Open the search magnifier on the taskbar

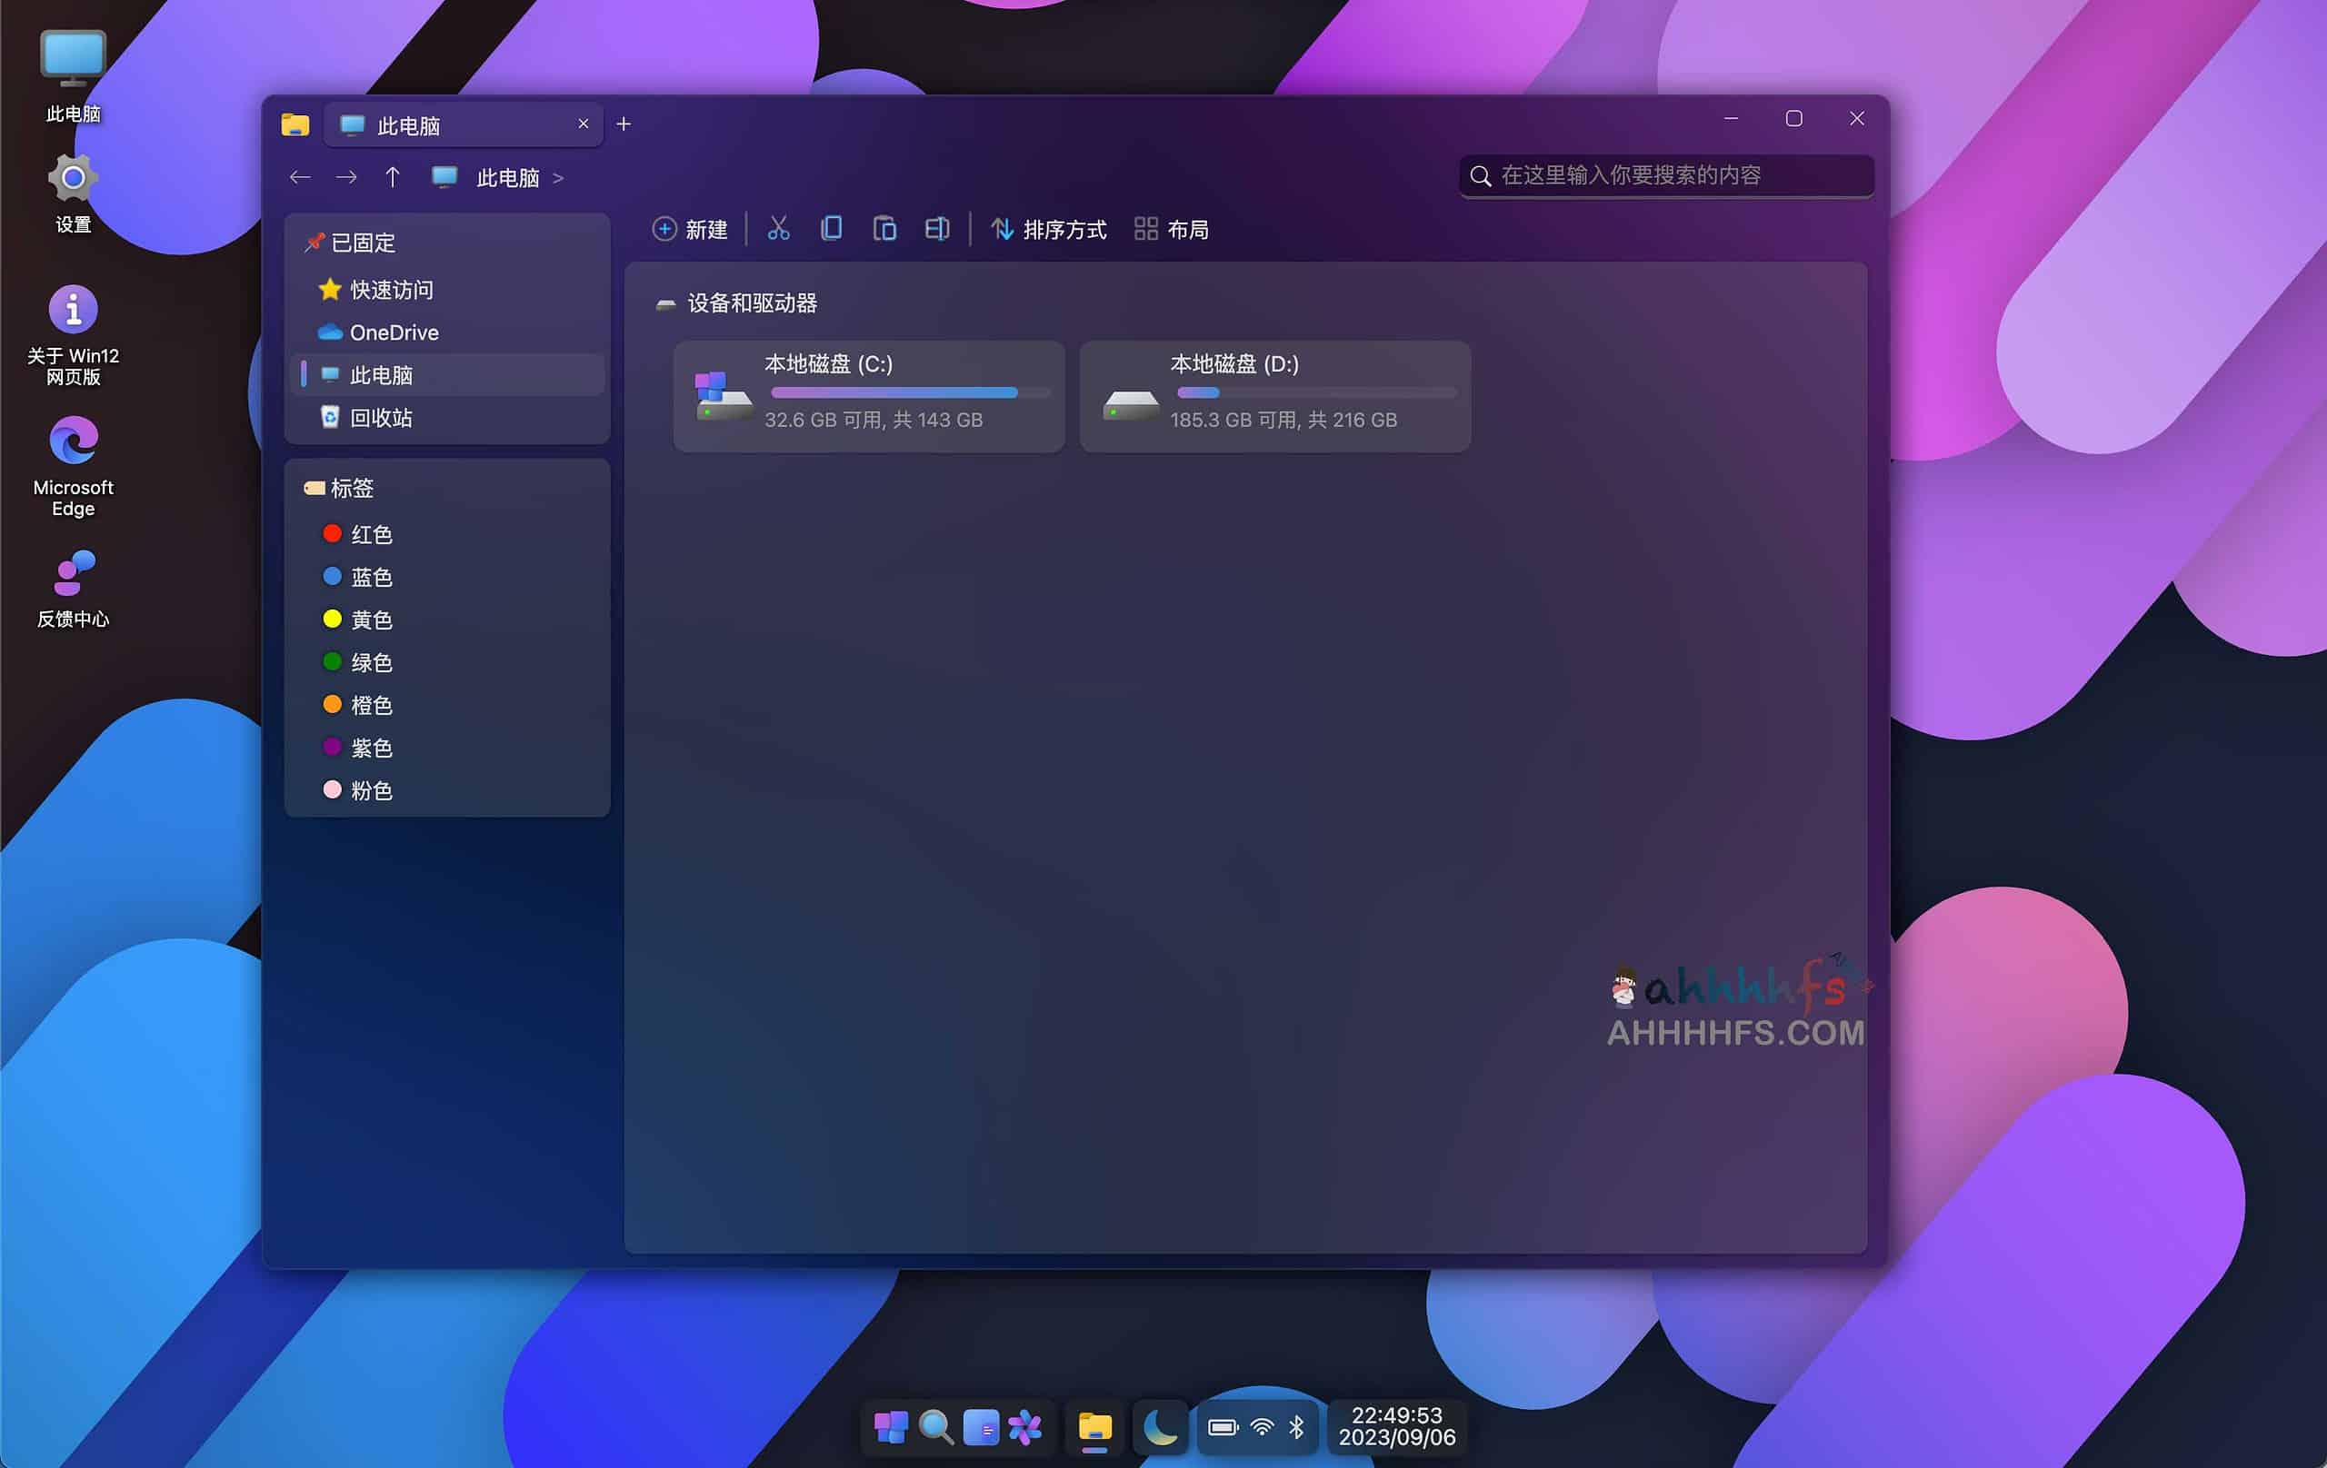[x=934, y=1426]
